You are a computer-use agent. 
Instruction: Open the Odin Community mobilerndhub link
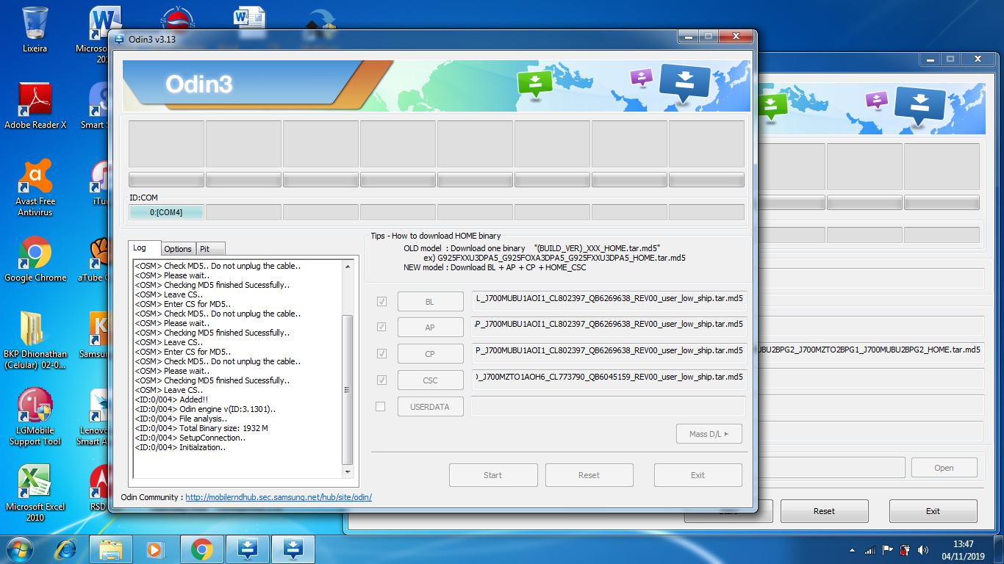[279, 497]
